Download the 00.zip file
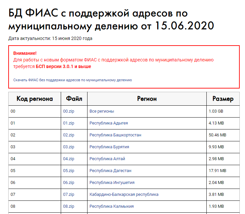Viewport: 245px width, 214px height. (69, 111)
